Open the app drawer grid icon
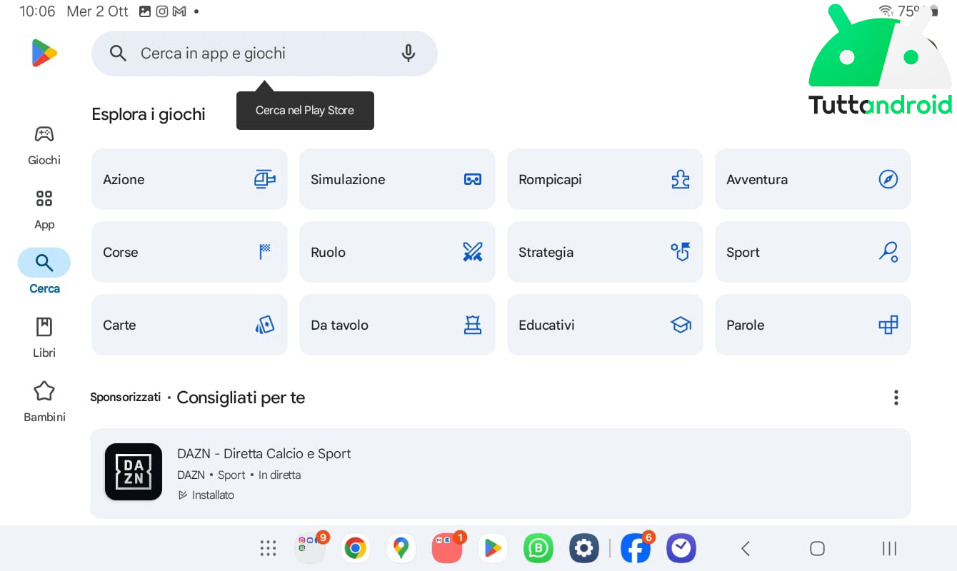 coord(268,548)
